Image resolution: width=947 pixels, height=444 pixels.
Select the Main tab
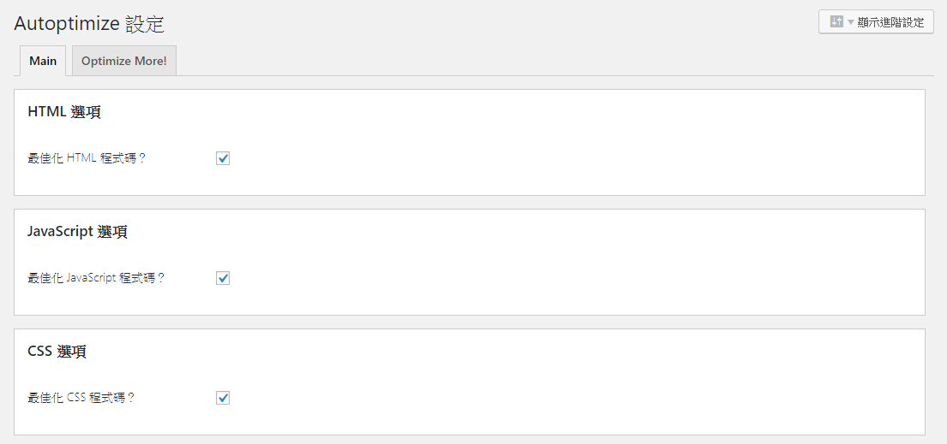43,61
